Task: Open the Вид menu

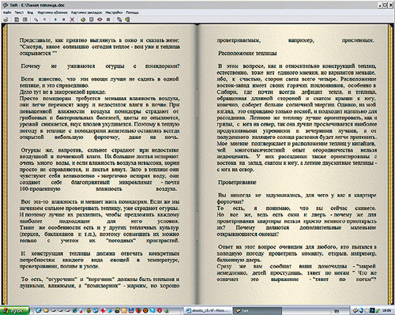Action: click(30, 13)
